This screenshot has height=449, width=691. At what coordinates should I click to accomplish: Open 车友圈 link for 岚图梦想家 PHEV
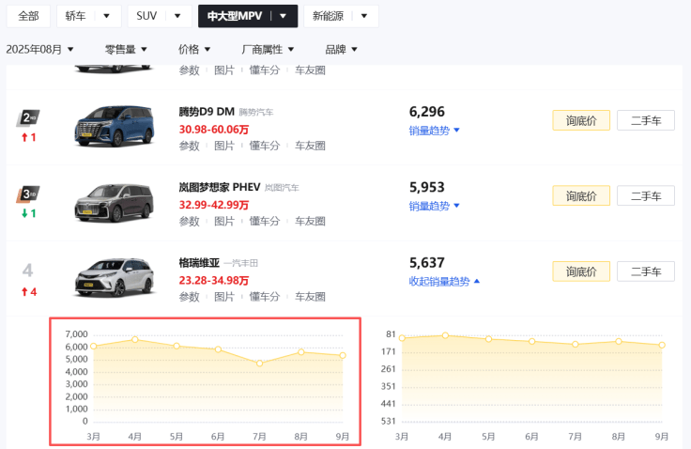point(310,222)
